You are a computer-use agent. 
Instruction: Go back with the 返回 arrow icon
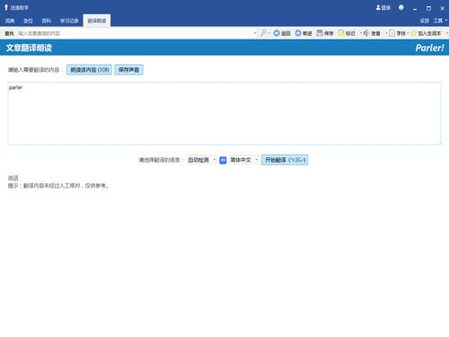click(277, 33)
